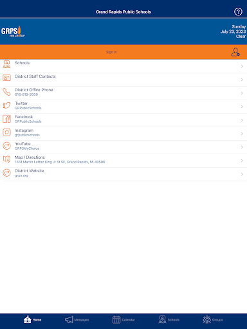Viewport: 247px width, 329px height.
Task: Open the Map / Directions label
Action: pos(30,157)
